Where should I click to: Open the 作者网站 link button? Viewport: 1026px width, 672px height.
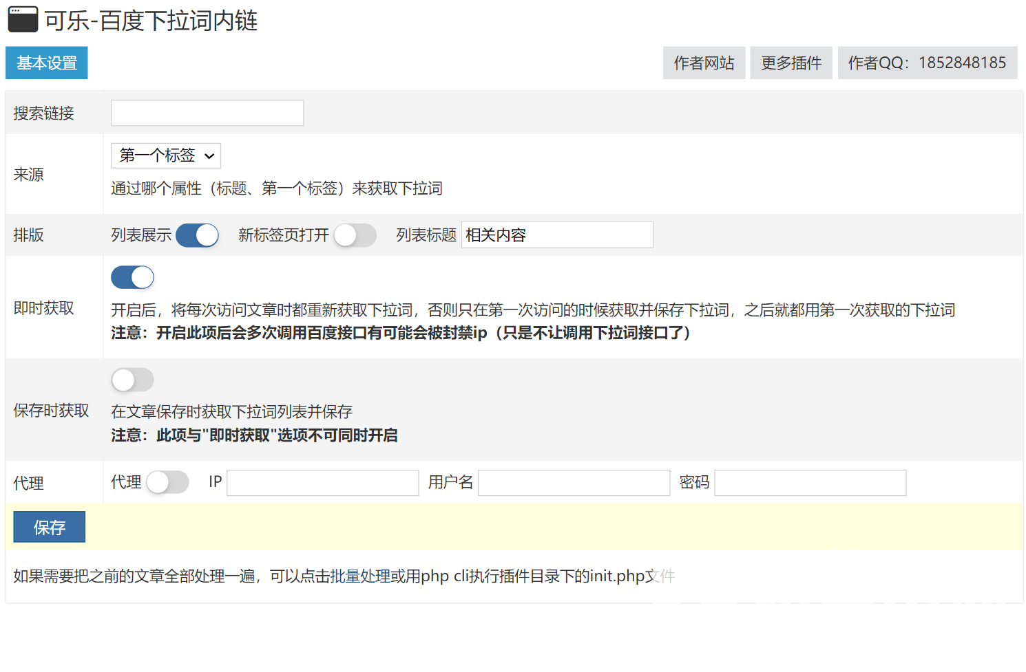[704, 63]
